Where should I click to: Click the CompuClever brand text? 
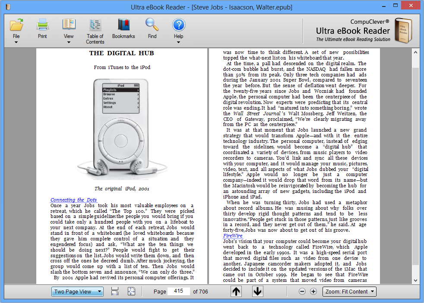pyautogui.click(x=370, y=22)
